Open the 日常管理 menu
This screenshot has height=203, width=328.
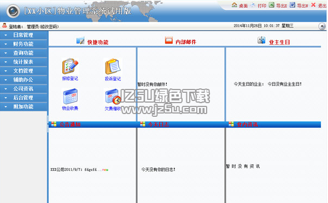24,35
